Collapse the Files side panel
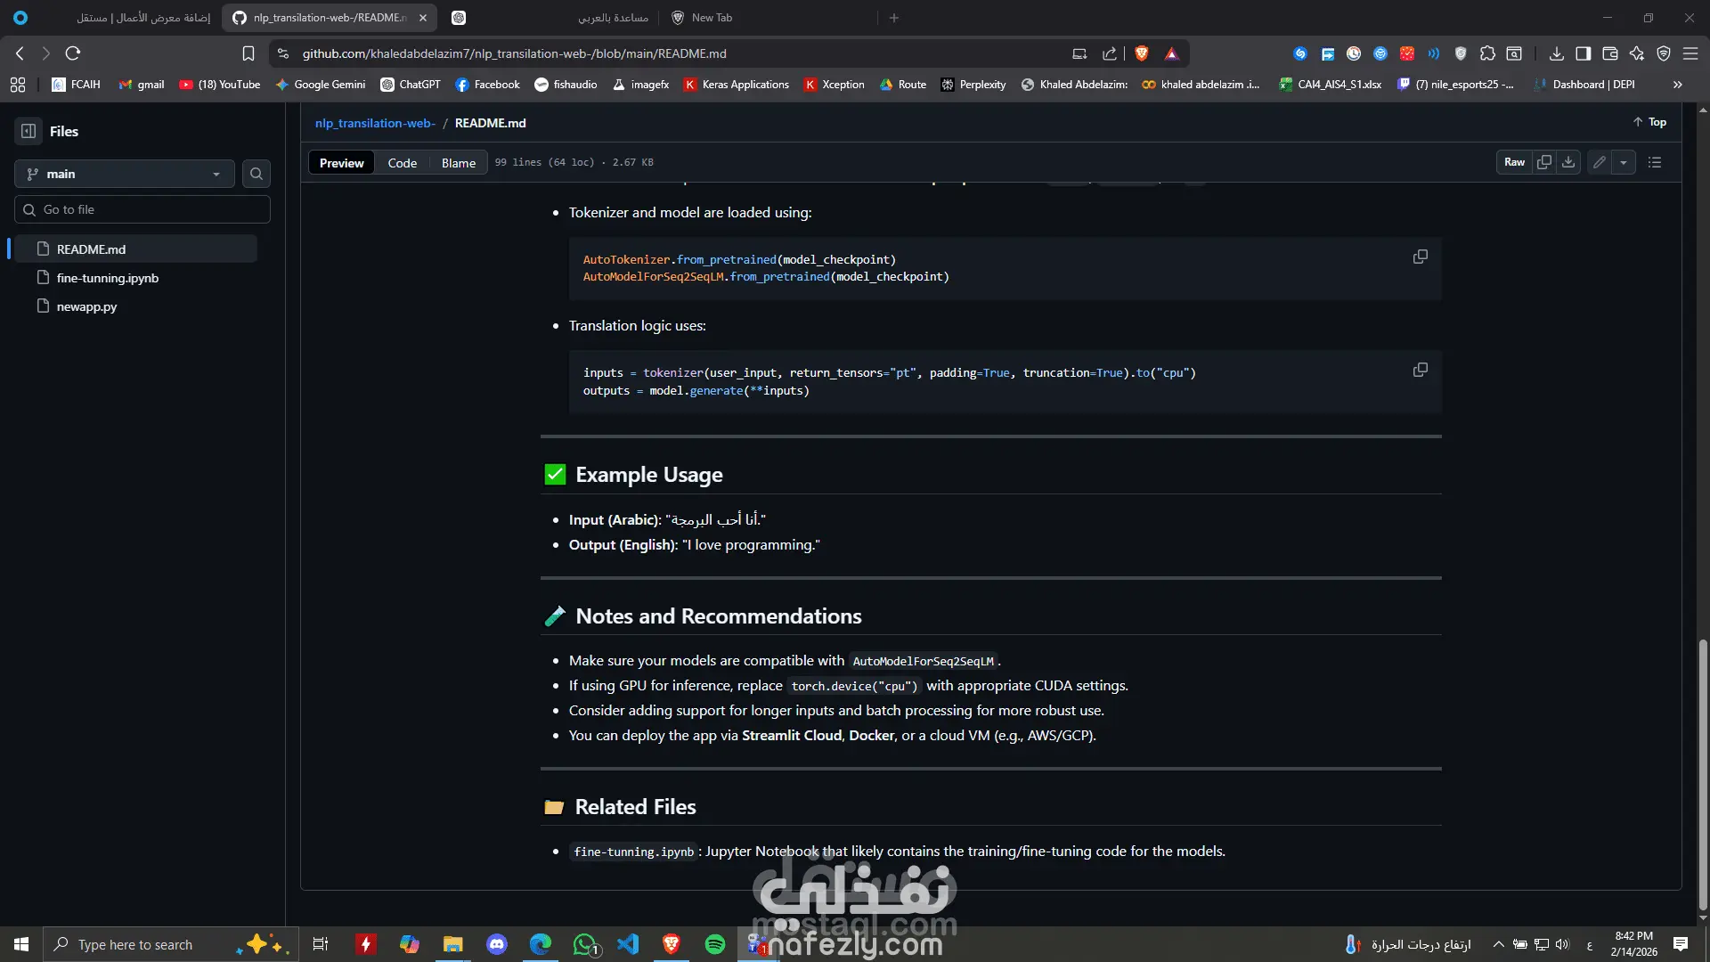The width and height of the screenshot is (1710, 962). (28, 131)
